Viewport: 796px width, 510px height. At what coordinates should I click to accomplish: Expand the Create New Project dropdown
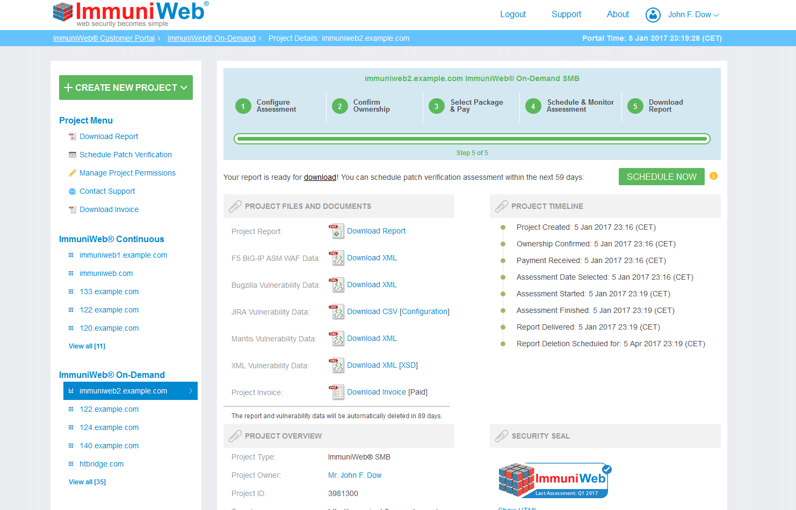click(x=126, y=88)
